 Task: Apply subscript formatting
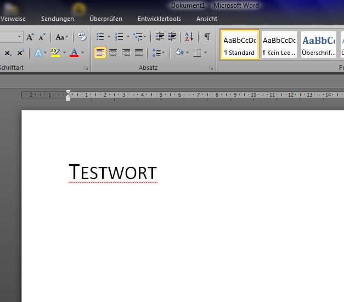click(x=8, y=53)
